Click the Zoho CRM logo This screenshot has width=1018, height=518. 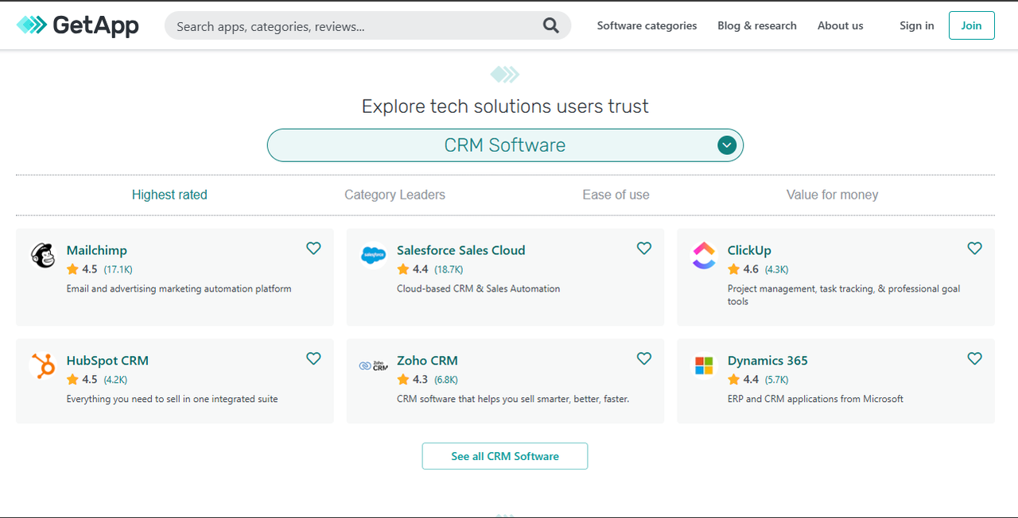(373, 365)
